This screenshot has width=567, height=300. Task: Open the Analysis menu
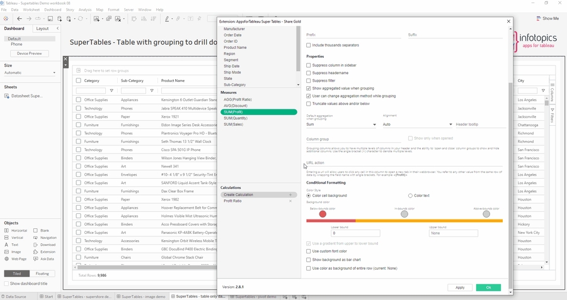tap(84, 10)
